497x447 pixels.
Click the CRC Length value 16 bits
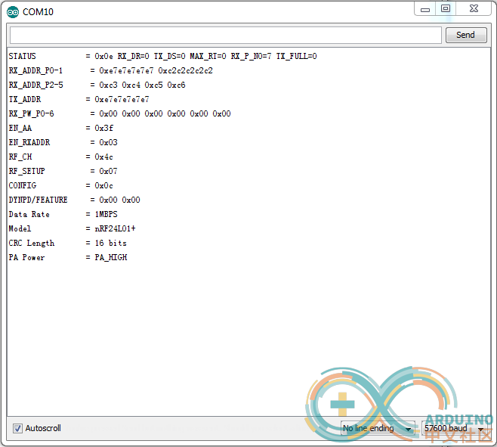tap(110, 243)
